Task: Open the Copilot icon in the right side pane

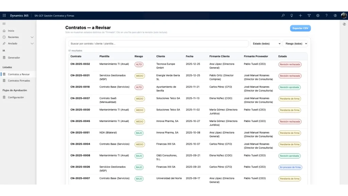Action: pyautogui.click(x=344, y=24)
